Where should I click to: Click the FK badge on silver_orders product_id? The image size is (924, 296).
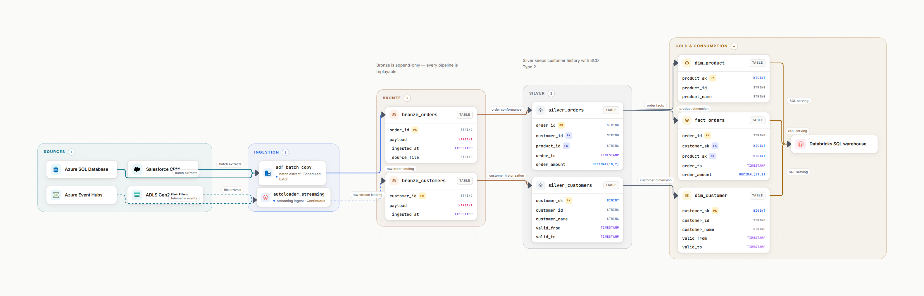click(x=566, y=146)
